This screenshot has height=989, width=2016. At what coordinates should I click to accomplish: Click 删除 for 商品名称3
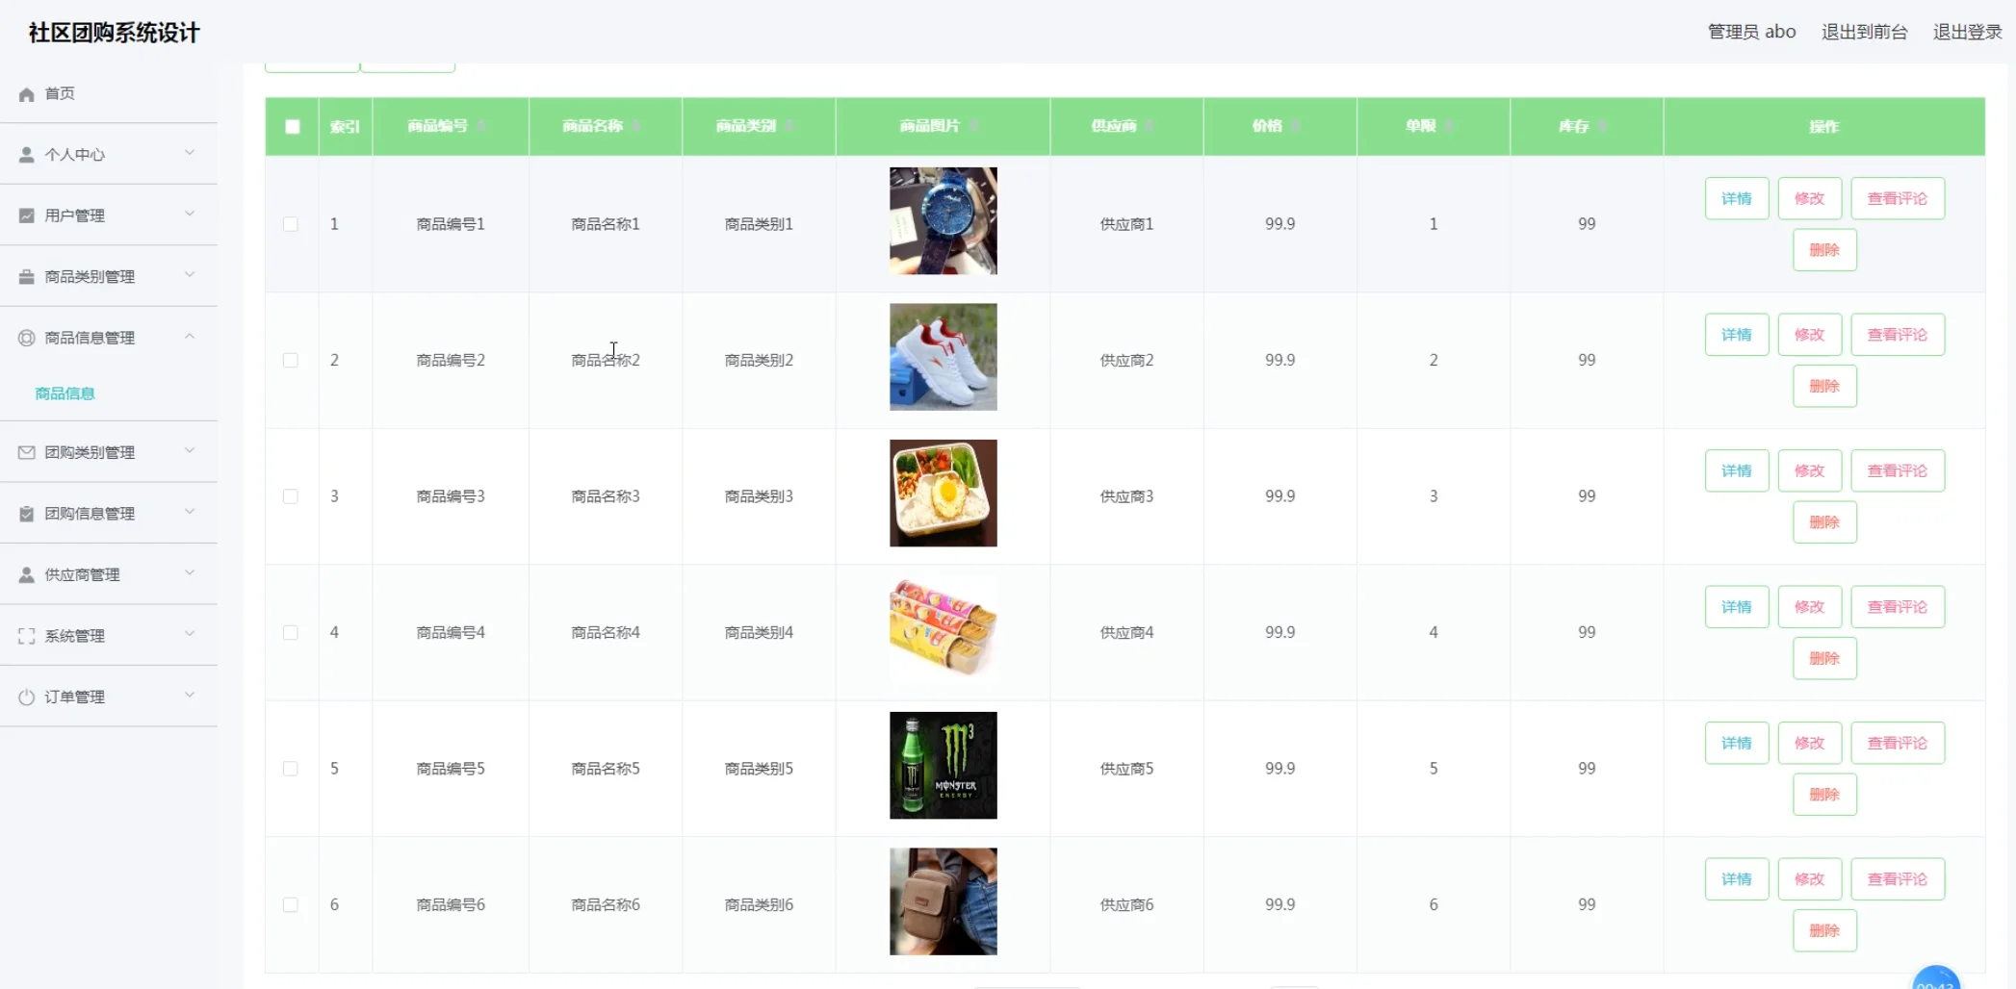[1824, 521]
